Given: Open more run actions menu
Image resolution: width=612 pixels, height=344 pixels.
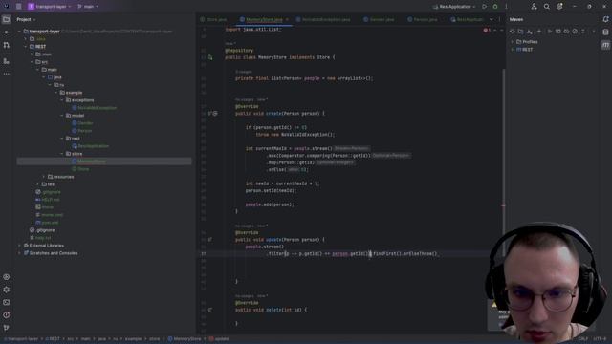Looking at the screenshot, I should pyautogui.click(x=506, y=7).
